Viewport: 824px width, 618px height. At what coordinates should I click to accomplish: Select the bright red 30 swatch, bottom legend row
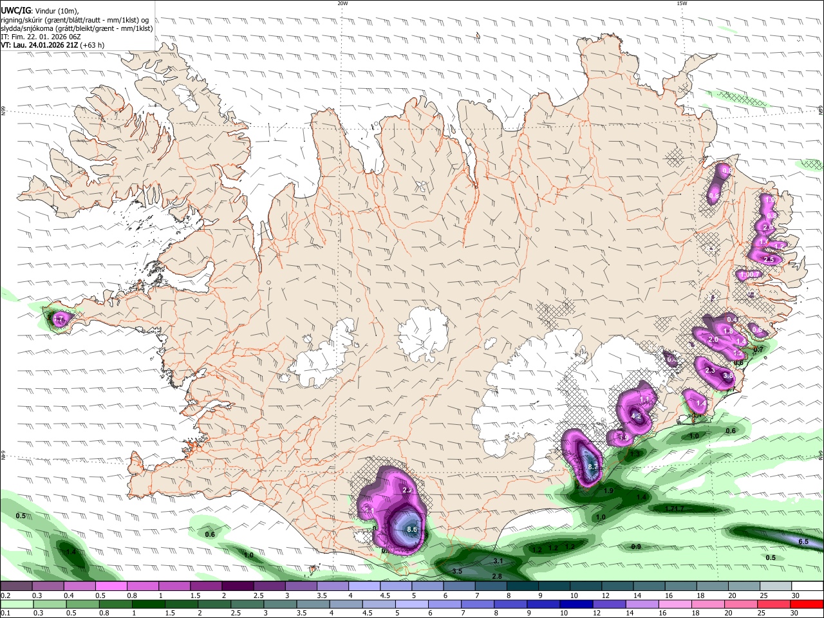click(807, 604)
